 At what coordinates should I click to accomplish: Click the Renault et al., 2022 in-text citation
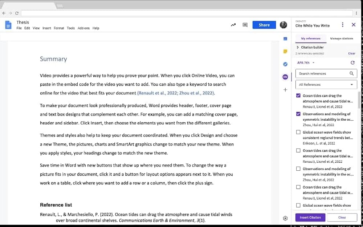point(158,93)
